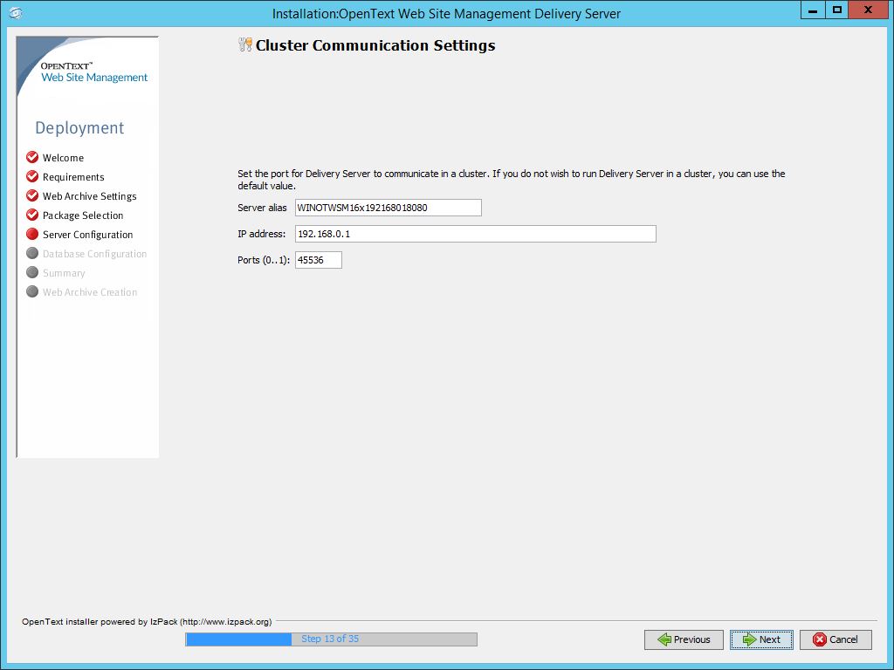Click the Deployment heading
The height and width of the screenshot is (670, 894).
click(79, 127)
